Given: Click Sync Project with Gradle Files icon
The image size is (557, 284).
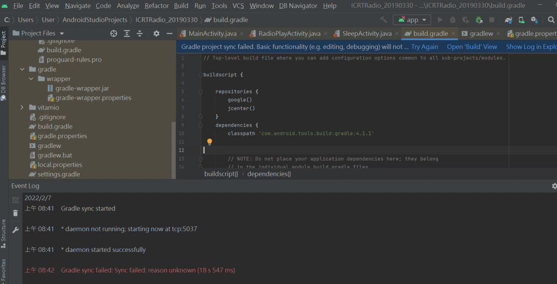Looking at the screenshot, I should point(509,20).
